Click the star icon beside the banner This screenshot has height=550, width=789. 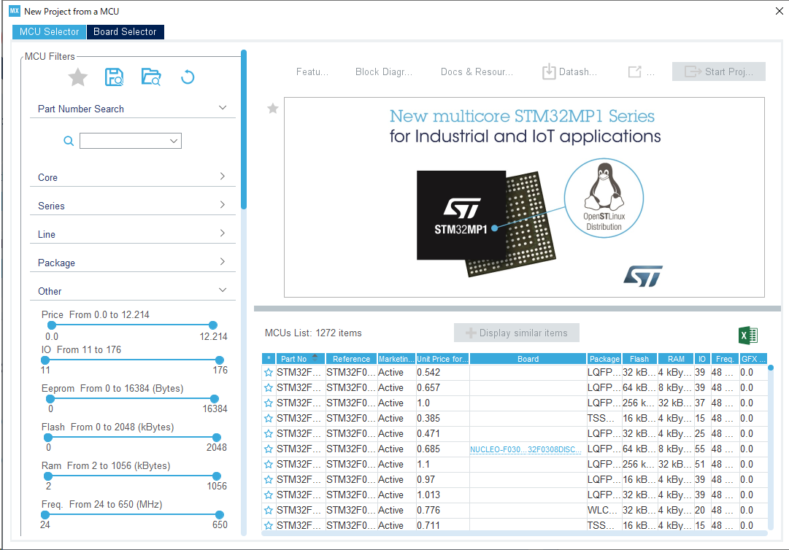273,108
